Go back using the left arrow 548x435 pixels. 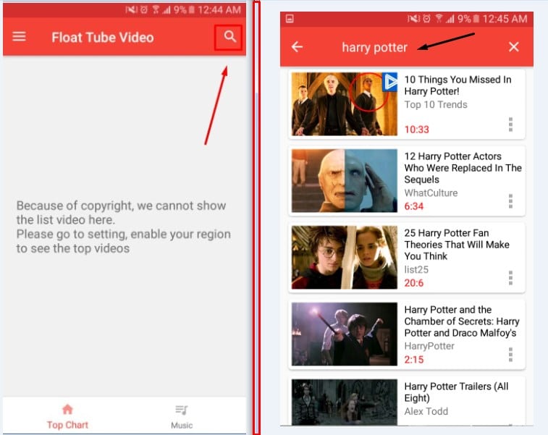coord(297,47)
